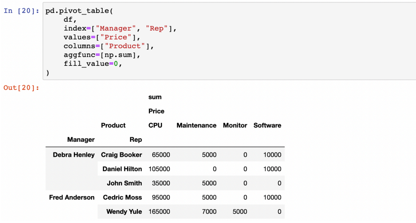The height and width of the screenshot is (223, 416).
Task: Click John Smith's CPU value 35000
Action: [161, 183]
